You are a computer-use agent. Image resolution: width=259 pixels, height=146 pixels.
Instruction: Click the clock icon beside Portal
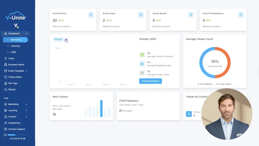[x=66, y=40]
